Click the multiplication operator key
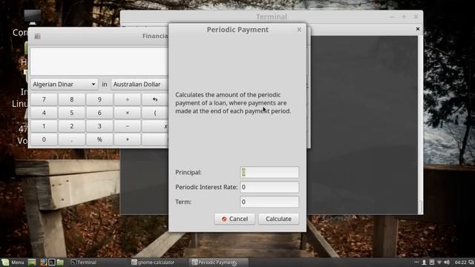The width and height of the screenshot is (475, 267). click(x=127, y=113)
